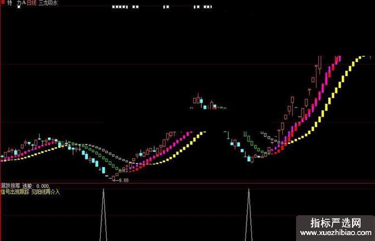Open the www.xuezhibiao.com watermark link
Image resolution: width=375 pixels, height=241 pixels.
click(336, 233)
